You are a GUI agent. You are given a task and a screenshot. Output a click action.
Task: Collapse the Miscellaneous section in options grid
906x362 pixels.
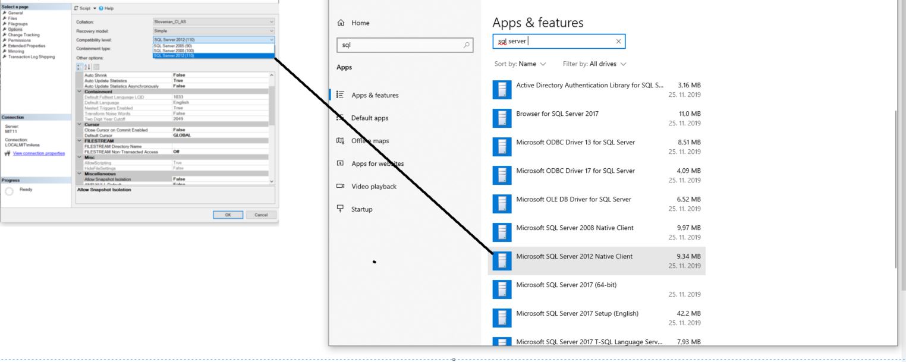80,174
